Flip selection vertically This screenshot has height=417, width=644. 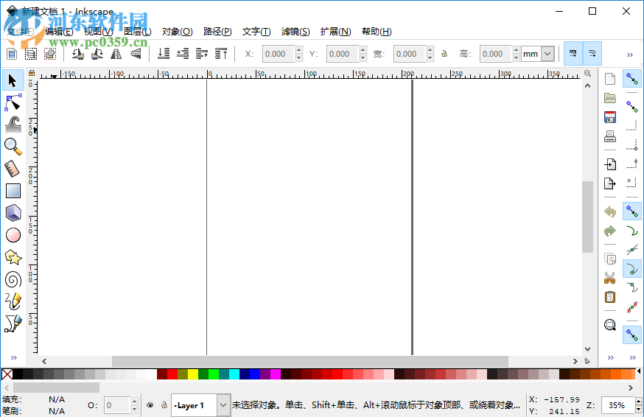click(x=136, y=54)
